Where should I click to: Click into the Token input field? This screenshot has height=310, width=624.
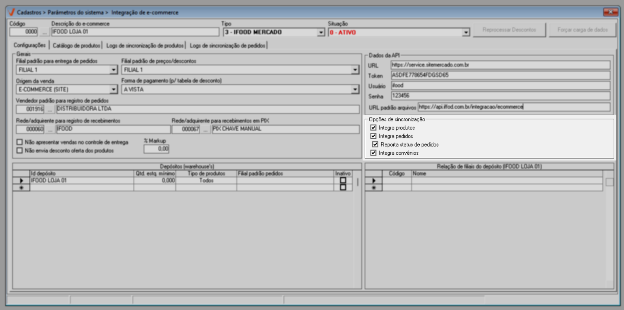coord(500,75)
